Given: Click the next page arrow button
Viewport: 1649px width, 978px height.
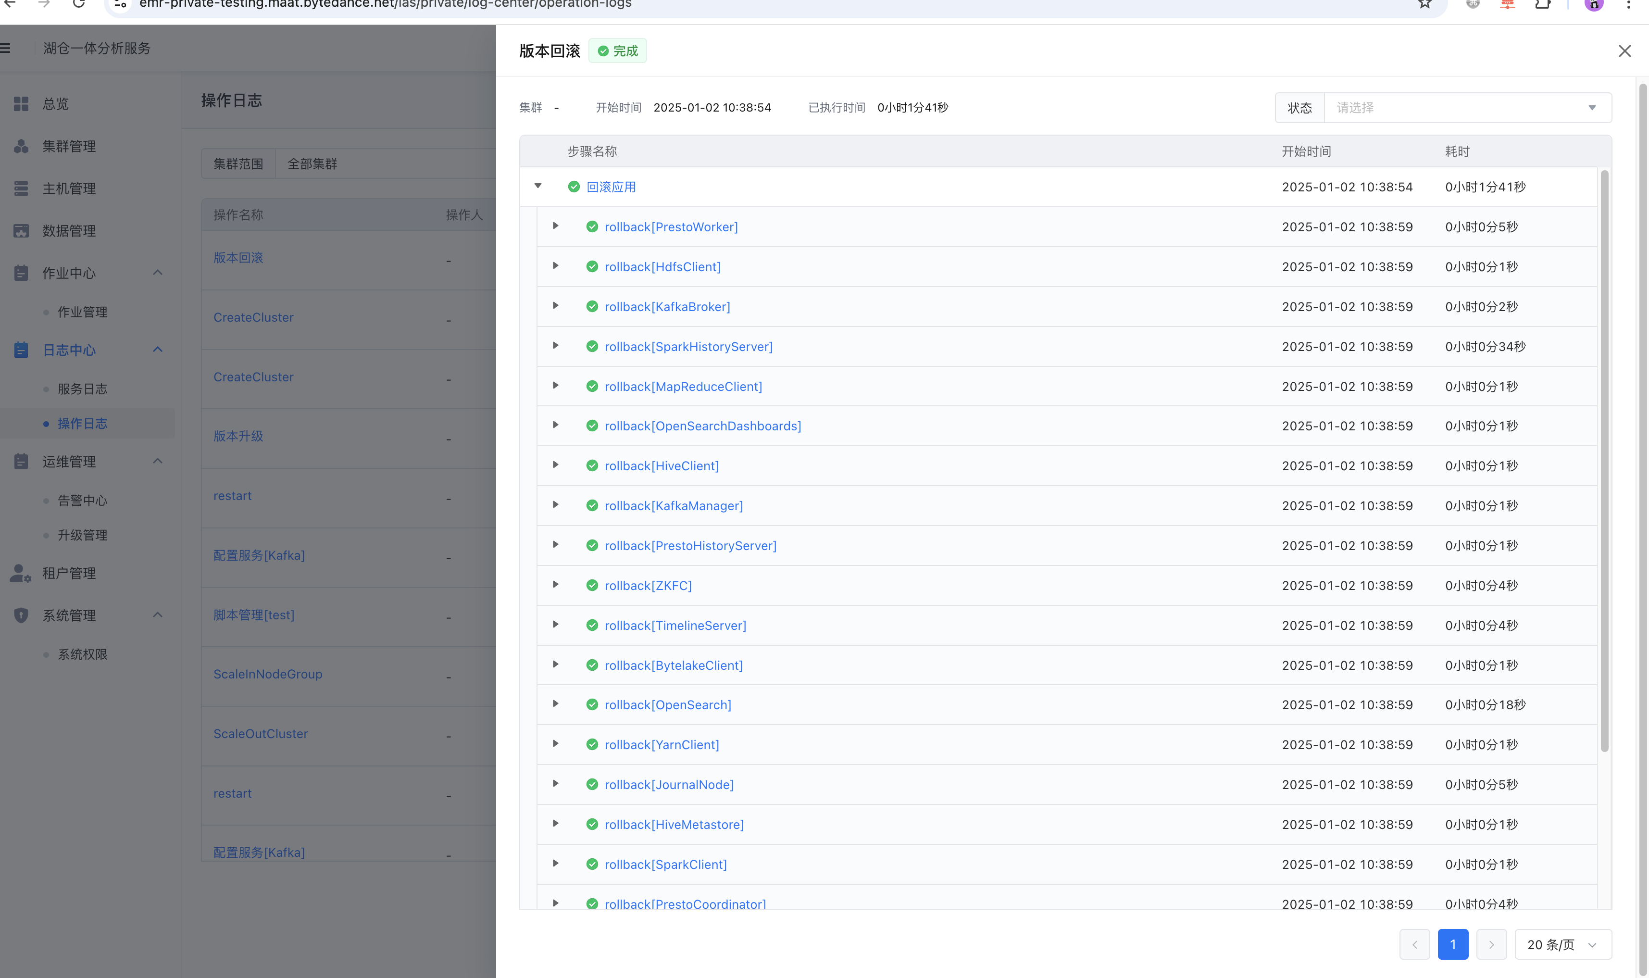Looking at the screenshot, I should 1491,944.
